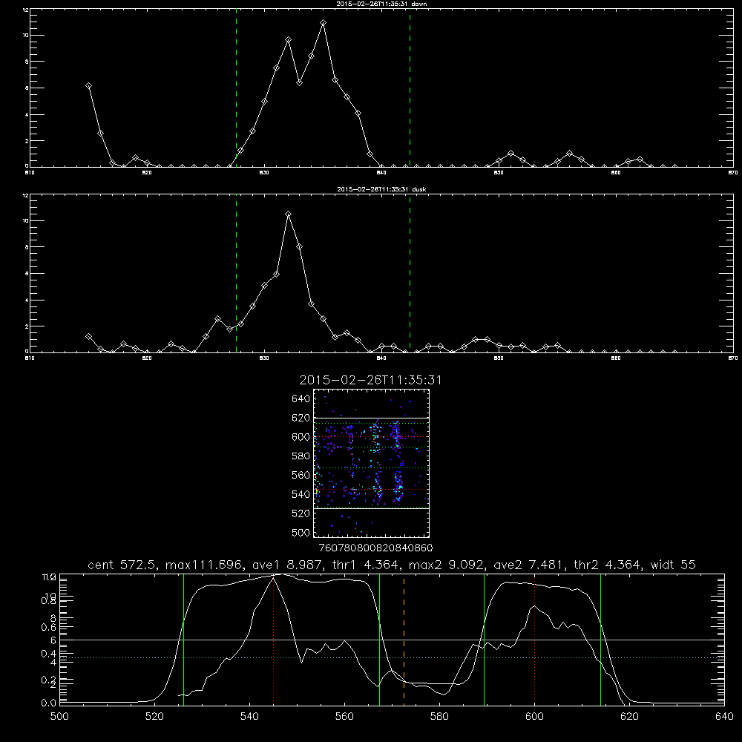Select the 'widt 55' value text

(674, 565)
